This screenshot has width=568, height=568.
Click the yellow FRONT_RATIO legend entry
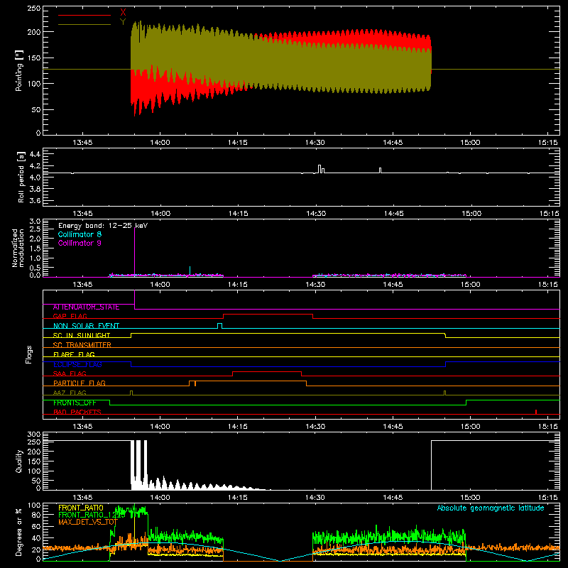pos(81,508)
